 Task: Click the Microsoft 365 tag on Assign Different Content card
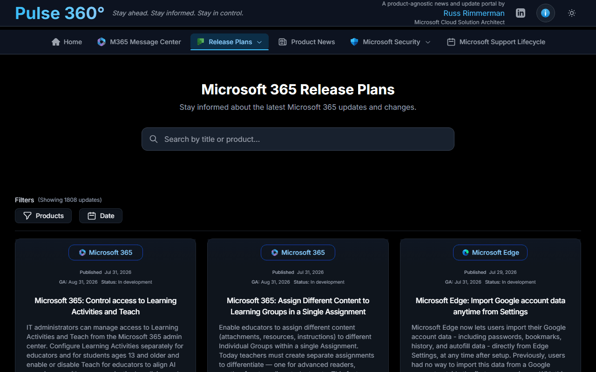coord(298,252)
